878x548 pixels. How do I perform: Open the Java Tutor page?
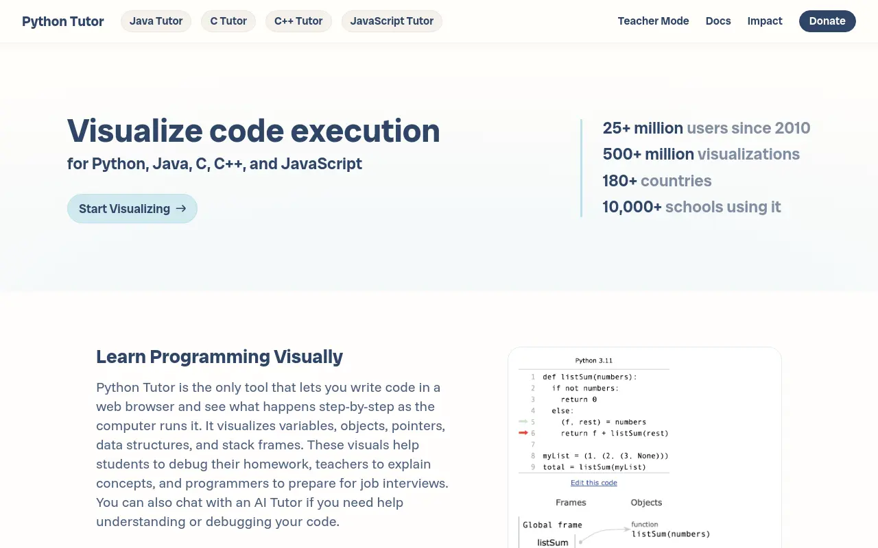(156, 21)
